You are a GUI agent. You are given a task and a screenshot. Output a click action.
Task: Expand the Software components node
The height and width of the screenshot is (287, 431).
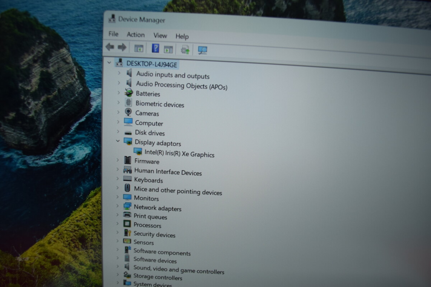coord(117,249)
